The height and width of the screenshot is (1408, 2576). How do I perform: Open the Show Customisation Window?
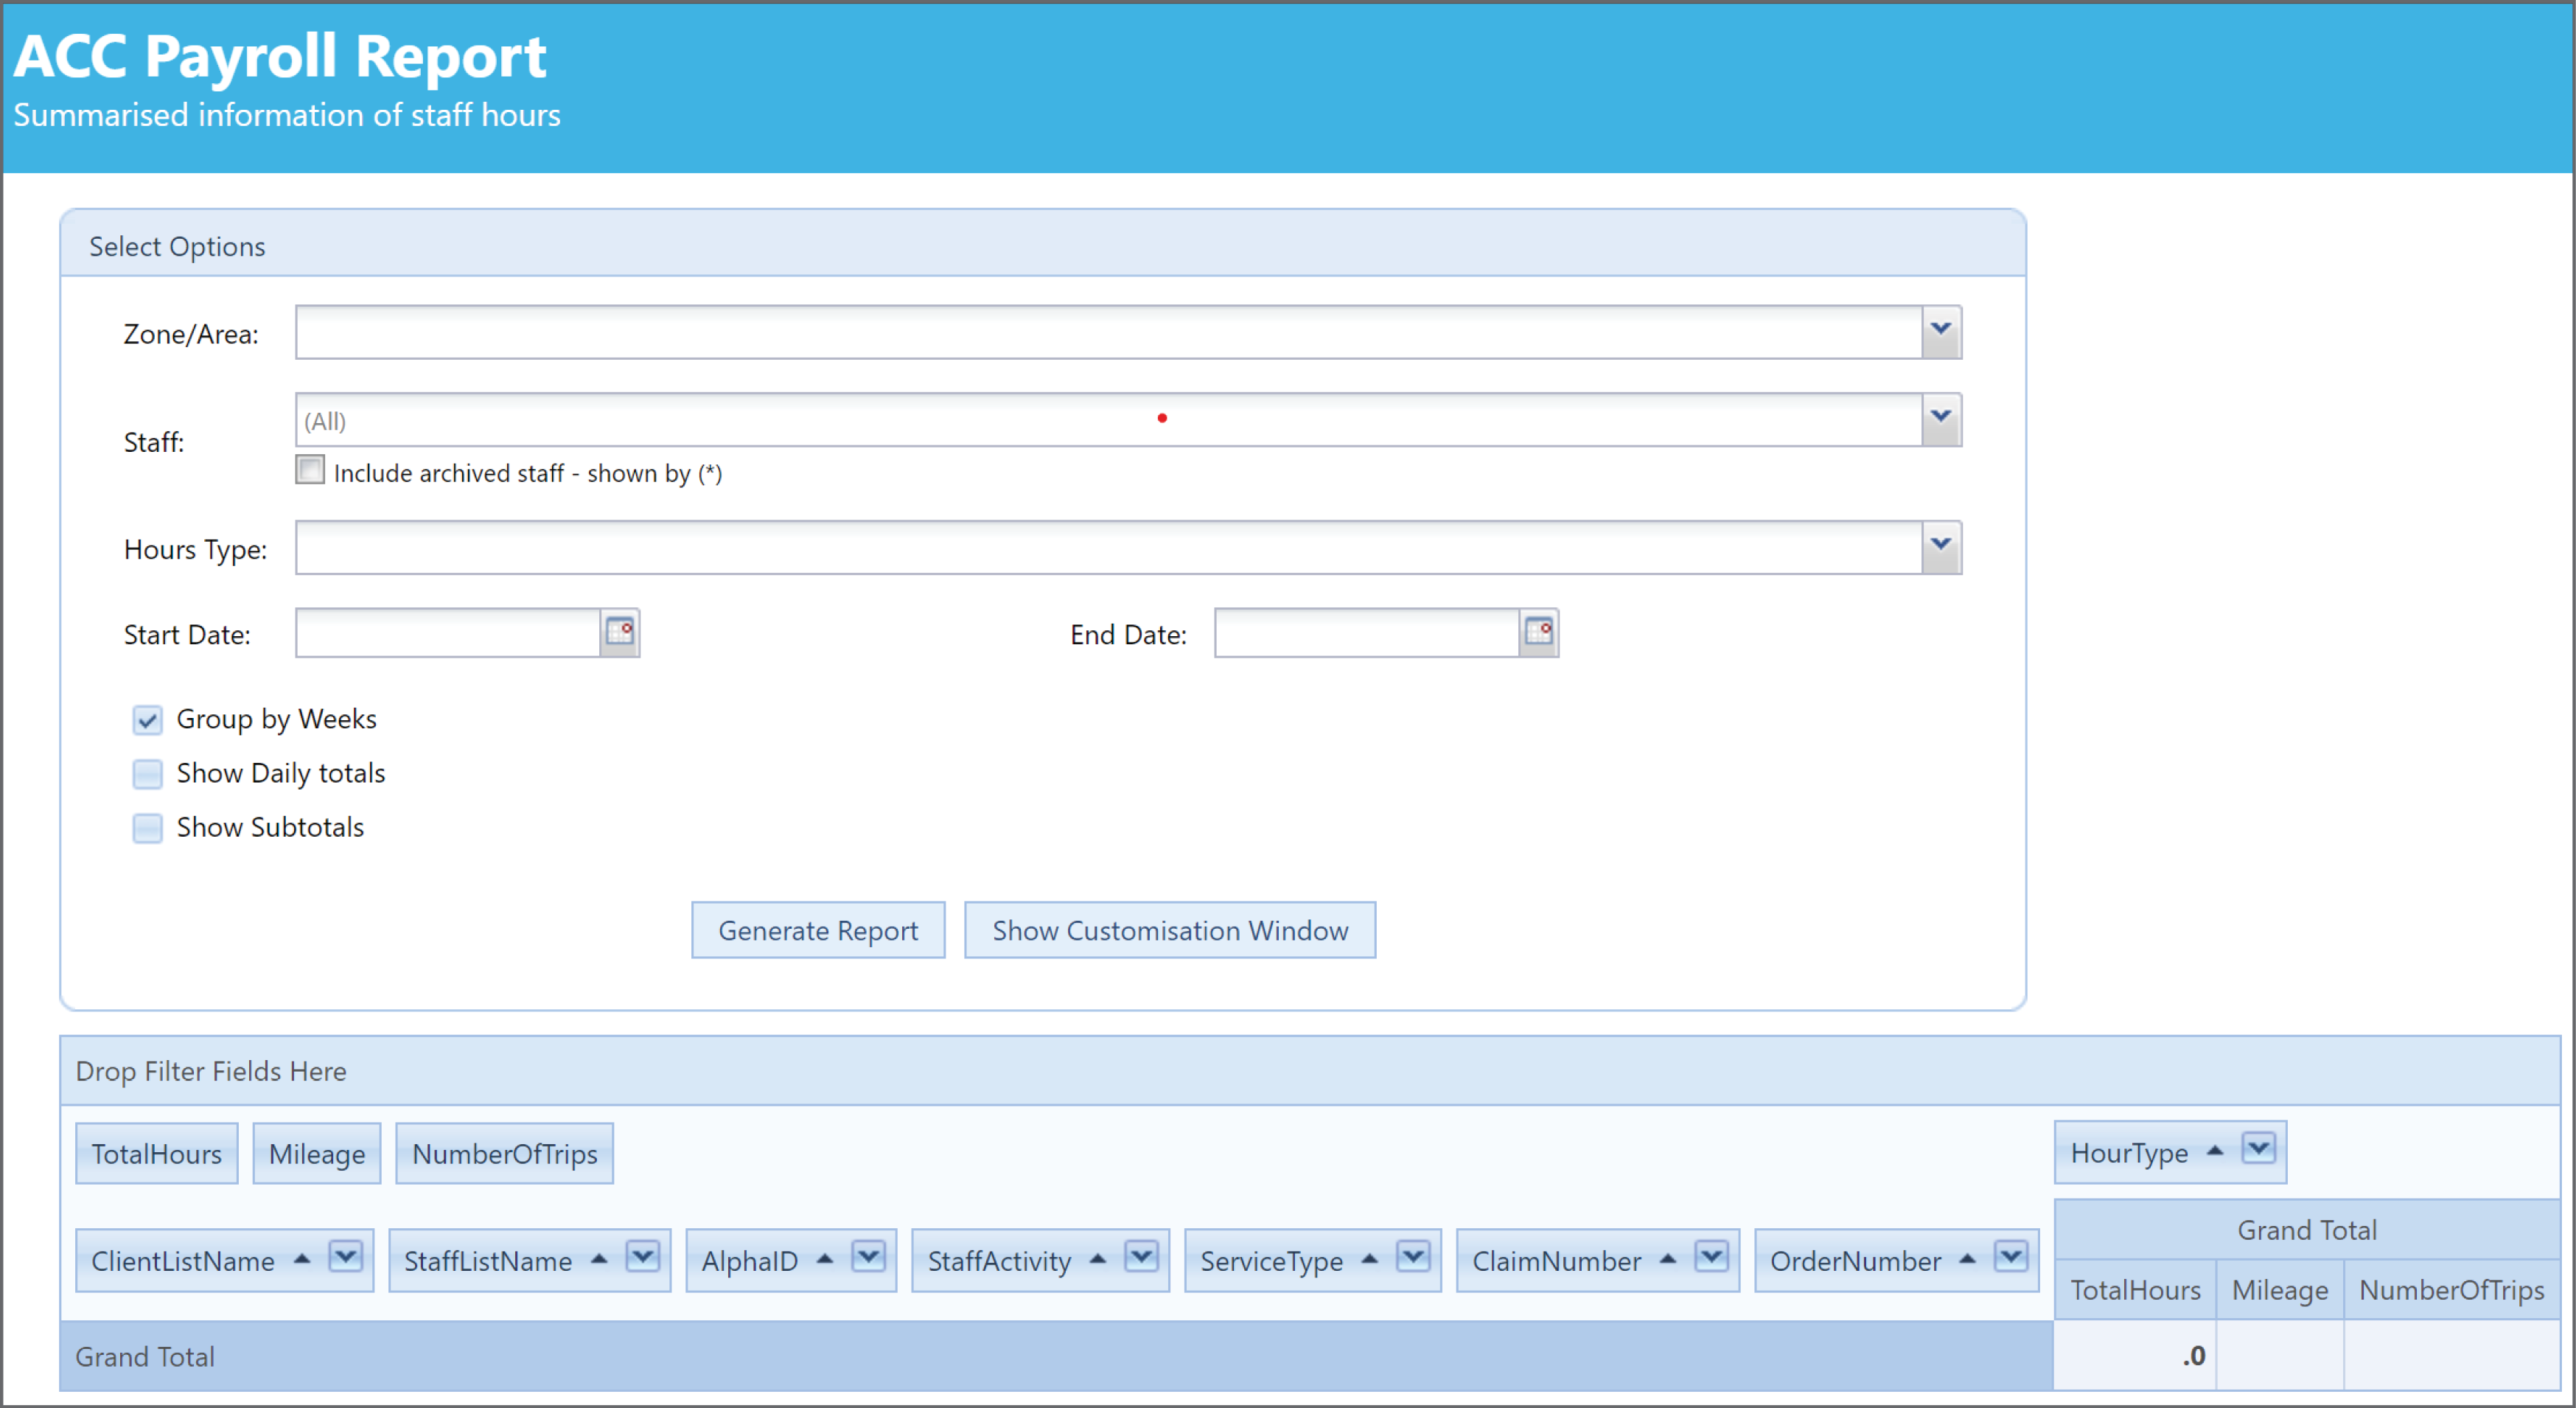click(x=1170, y=930)
